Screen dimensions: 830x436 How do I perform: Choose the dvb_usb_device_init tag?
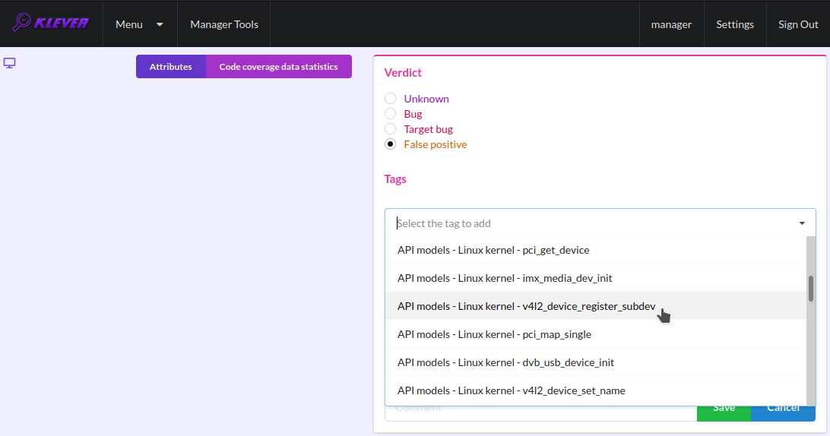click(x=595, y=362)
